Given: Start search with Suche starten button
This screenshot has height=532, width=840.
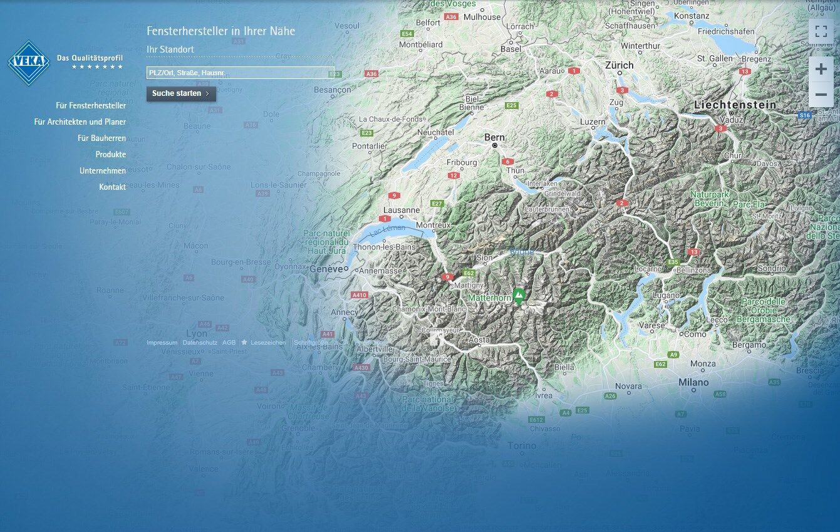Looking at the screenshot, I should [181, 93].
